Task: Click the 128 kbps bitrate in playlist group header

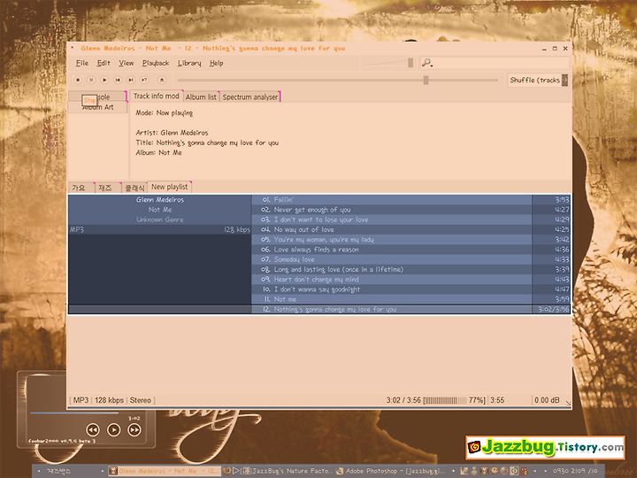Action: coord(237,229)
